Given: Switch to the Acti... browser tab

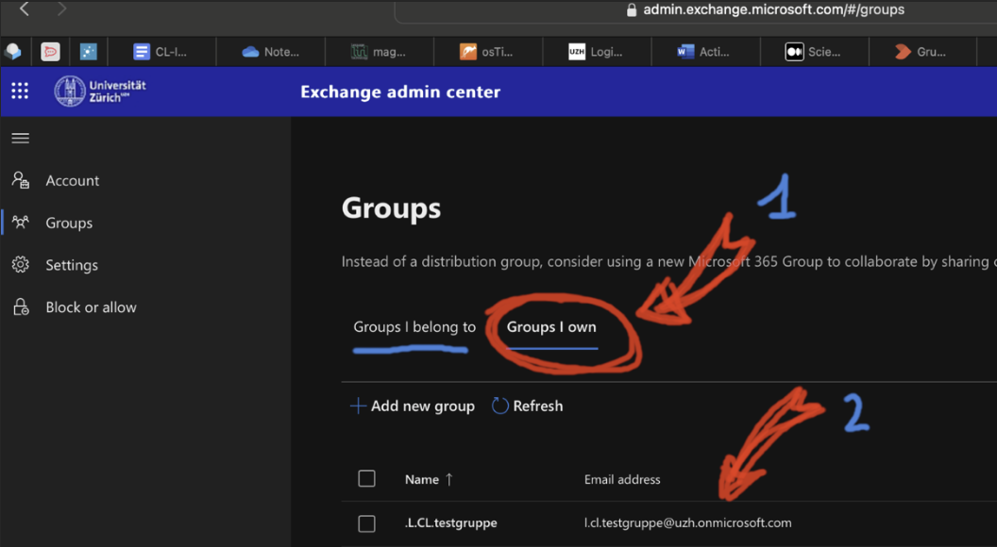Looking at the screenshot, I should [x=706, y=52].
